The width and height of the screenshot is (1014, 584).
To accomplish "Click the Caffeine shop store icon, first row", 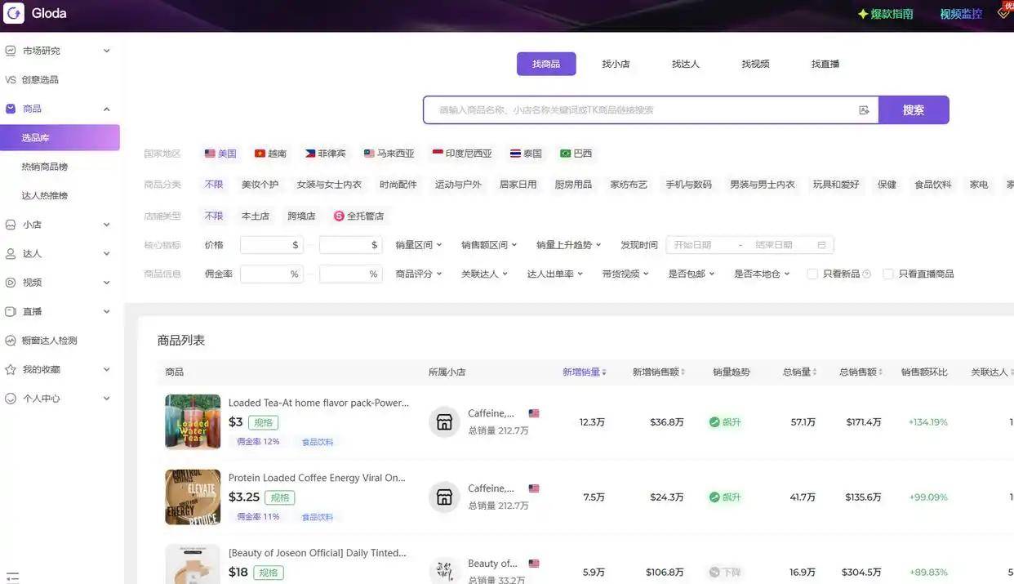I will coord(444,422).
